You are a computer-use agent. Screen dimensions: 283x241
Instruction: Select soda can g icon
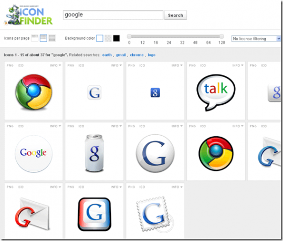pos(95,153)
